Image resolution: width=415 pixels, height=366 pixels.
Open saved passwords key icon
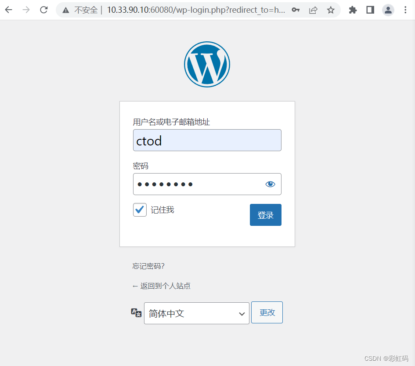coord(296,10)
